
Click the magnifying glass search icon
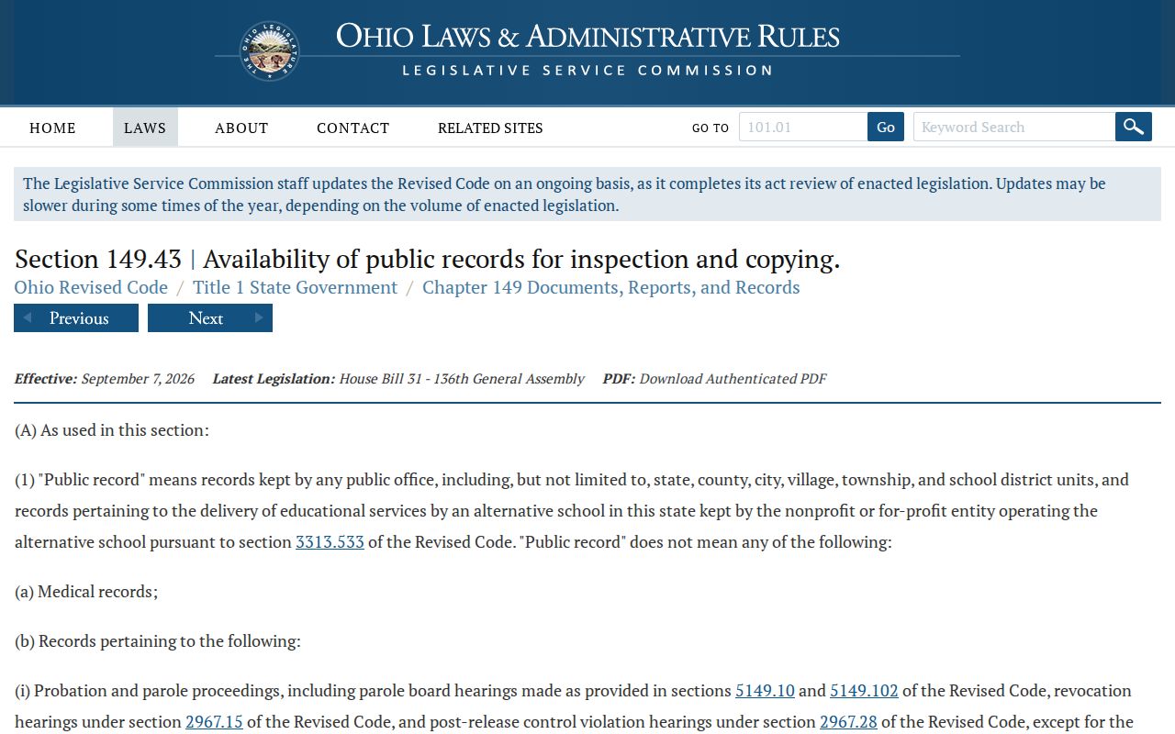(1134, 127)
